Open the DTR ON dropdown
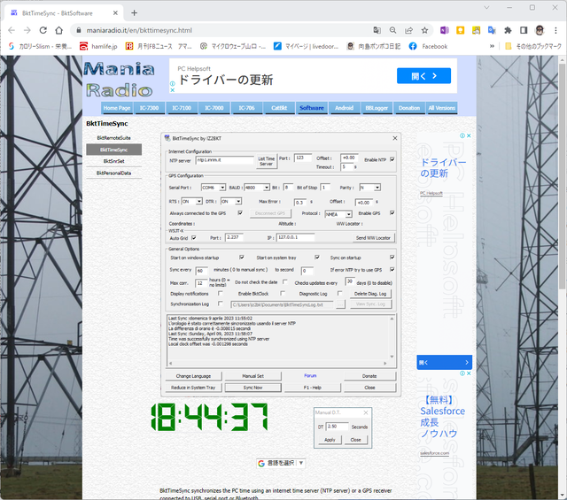This screenshot has height=500, width=567. (x=230, y=201)
